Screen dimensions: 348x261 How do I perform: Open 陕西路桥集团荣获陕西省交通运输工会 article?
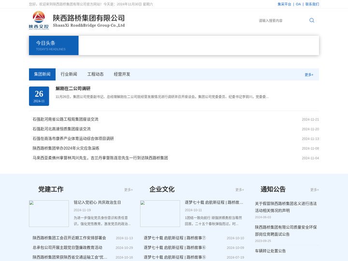(70, 257)
